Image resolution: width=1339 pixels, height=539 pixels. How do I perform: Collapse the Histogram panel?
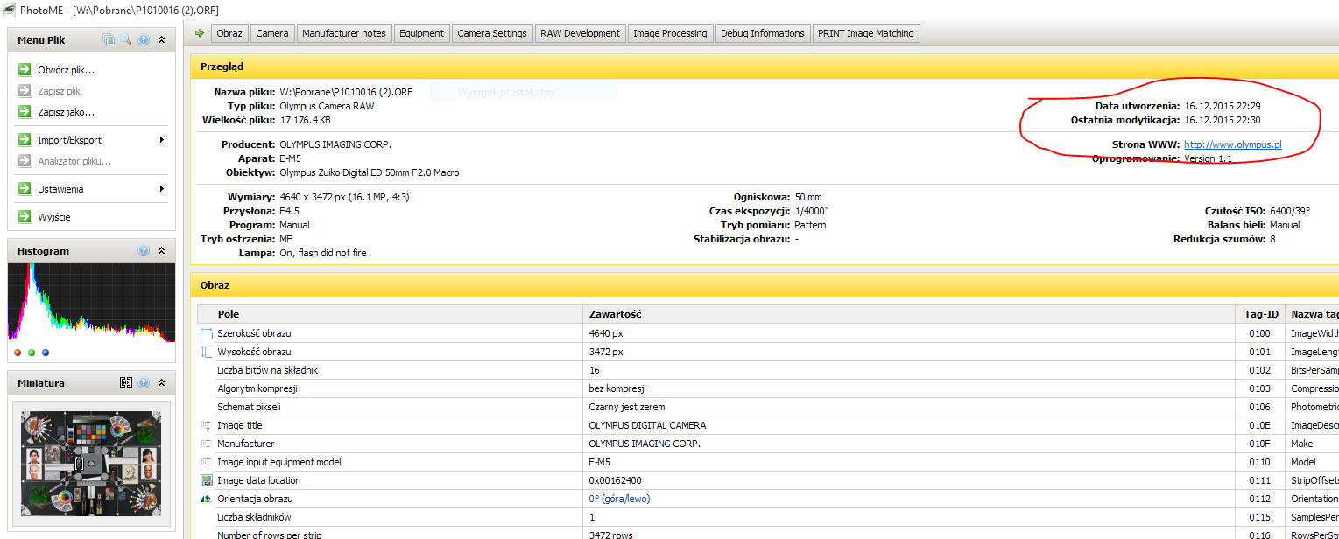tap(161, 251)
